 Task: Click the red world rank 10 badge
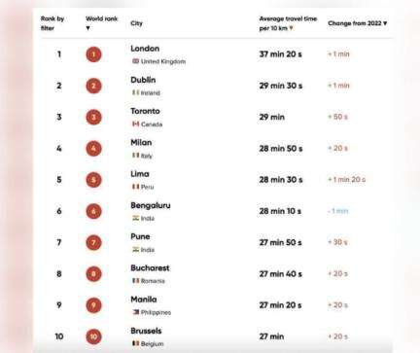click(93, 336)
